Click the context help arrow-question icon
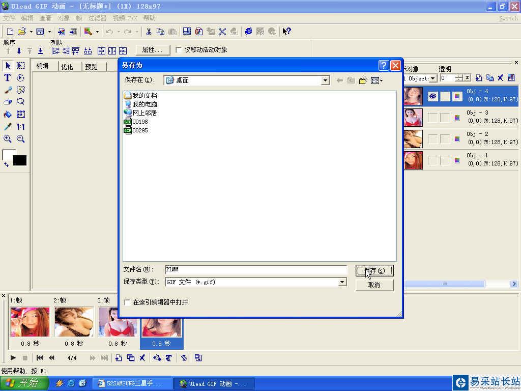The width and height of the screenshot is (521, 391). click(286, 31)
